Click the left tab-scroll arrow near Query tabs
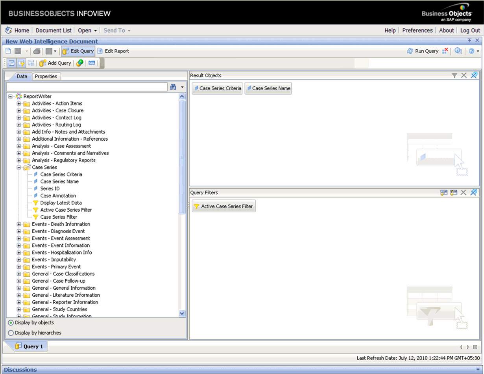The image size is (484, 374). [461, 347]
